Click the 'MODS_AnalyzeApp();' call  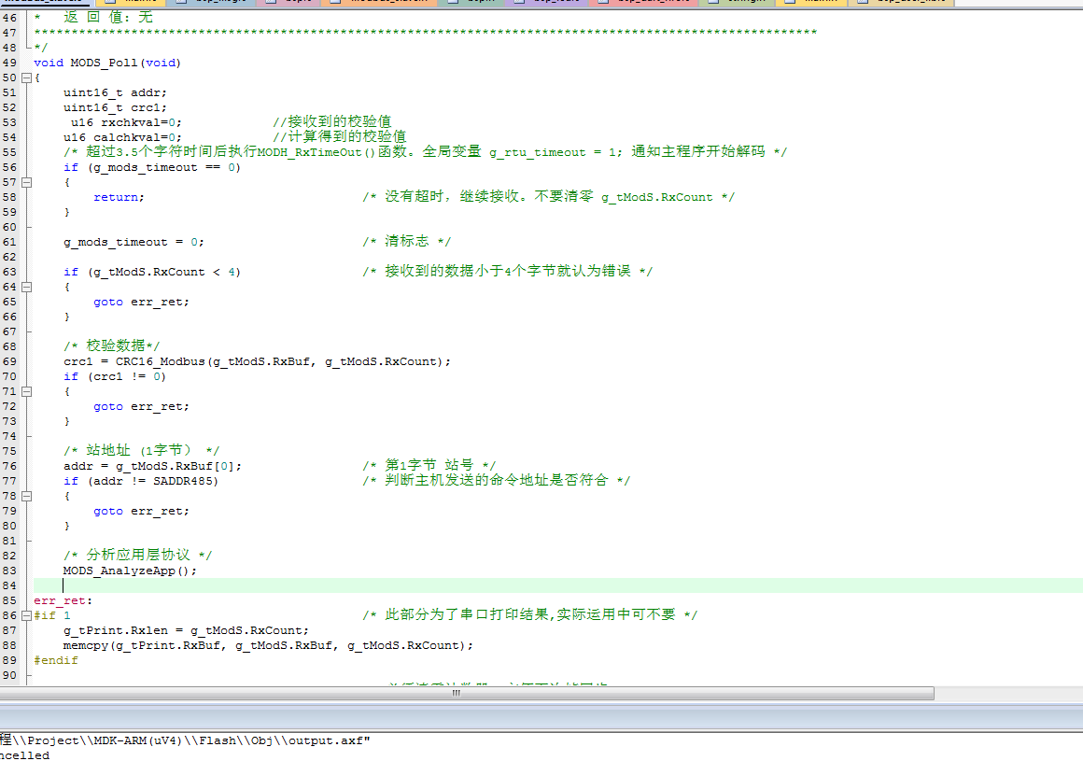(x=130, y=571)
